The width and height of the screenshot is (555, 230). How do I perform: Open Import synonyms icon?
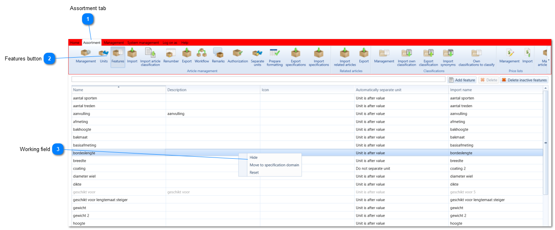[448, 57]
